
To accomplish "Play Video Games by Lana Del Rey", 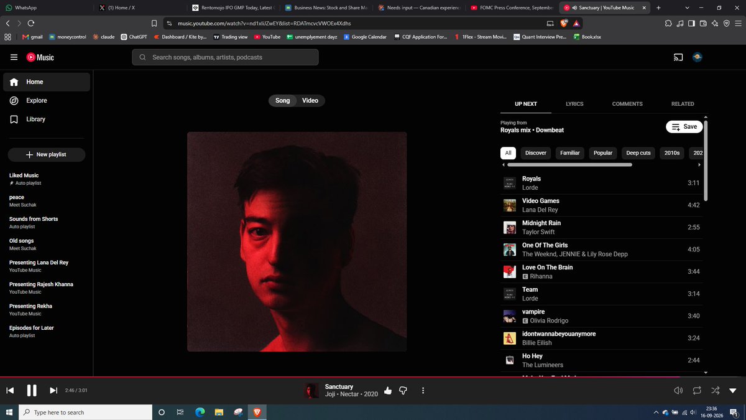I will [x=602, y=205].
